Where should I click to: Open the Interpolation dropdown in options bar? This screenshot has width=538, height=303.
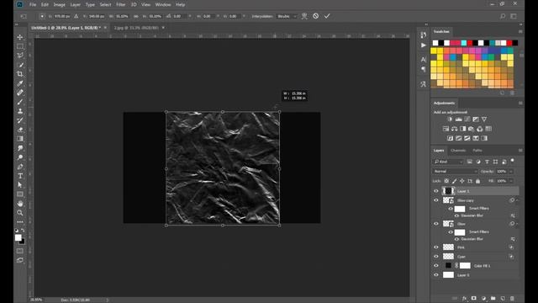287,16
